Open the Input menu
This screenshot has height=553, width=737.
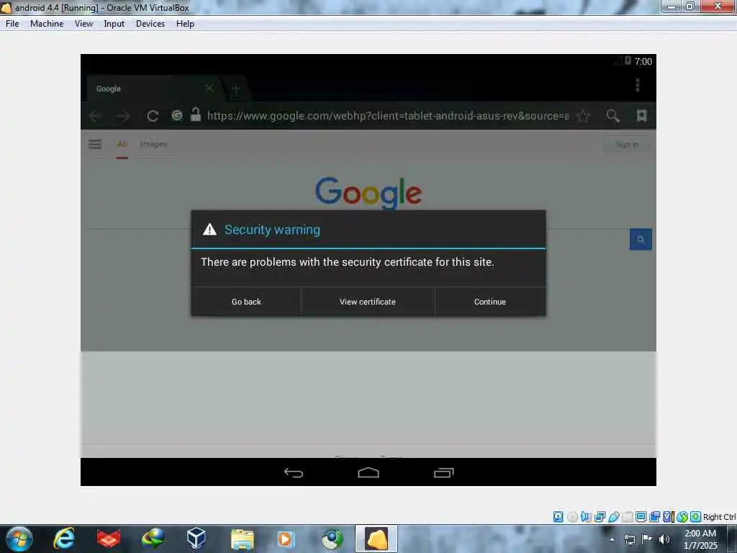click(x=114, y=24)
